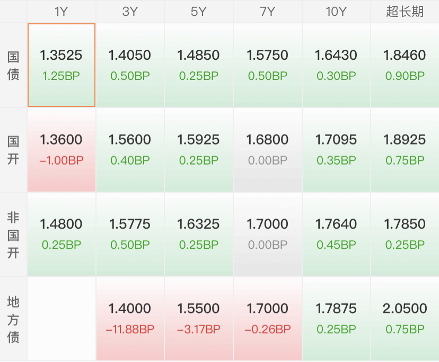Choose the 非国开 row label
Screen dimensions: 439x362
point(13,234)
